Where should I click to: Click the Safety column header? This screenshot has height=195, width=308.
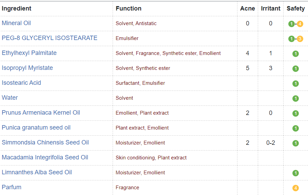tap(295, 8)
